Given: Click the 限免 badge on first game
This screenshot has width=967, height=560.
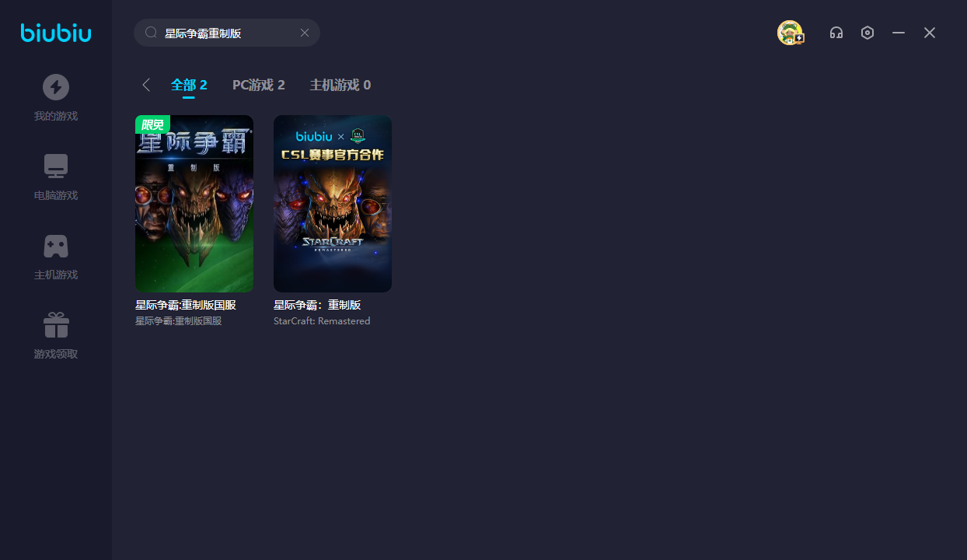Looking at the screenshot, I should pyautogui.click(x=152, y=124).
